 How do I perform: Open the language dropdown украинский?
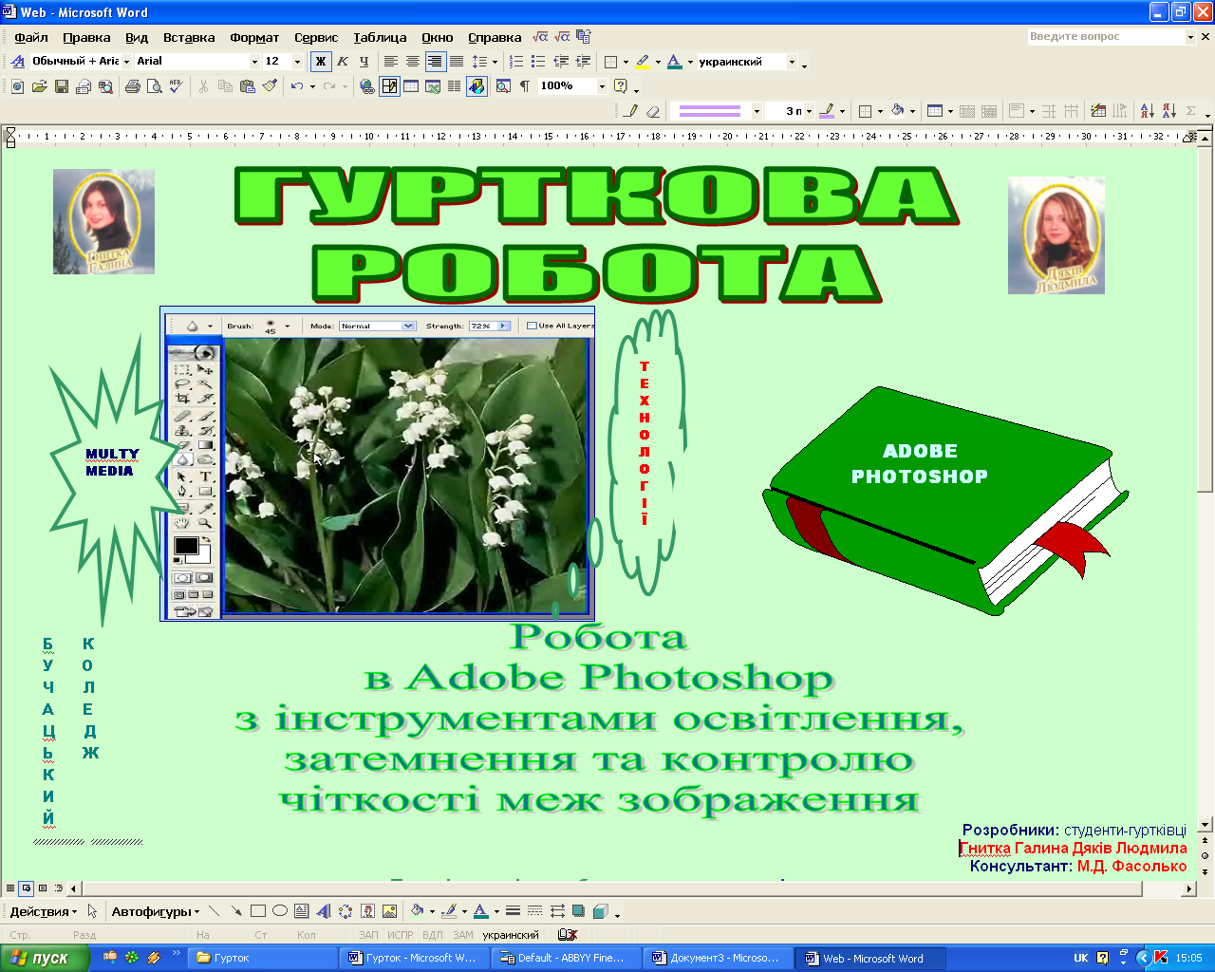792,62
